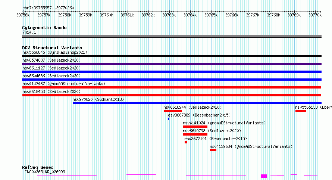Click the gray 7p14.1 cytogenetic band bar
The width and height of the screenshot is (332, 180).
tap(172, 36)
